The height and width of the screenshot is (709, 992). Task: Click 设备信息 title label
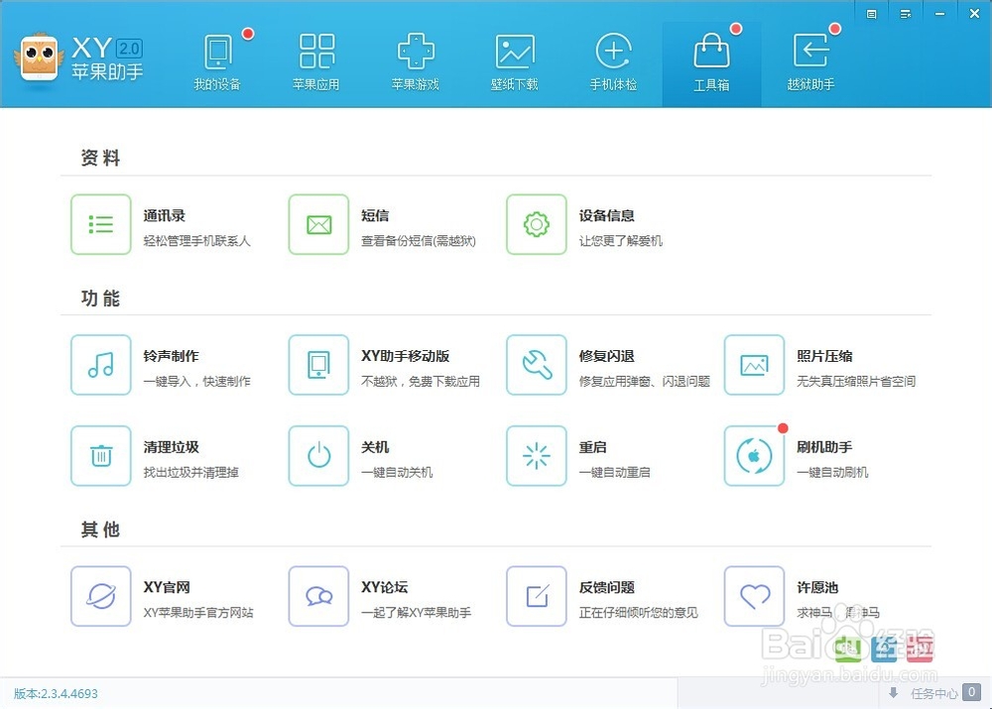(x=607, y=215)
